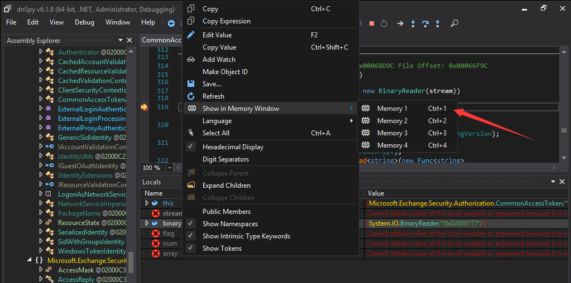This screenshot has height=283, width=571.
Task: Click the Step Into toolbar icon
Action: click(x=413, y=23)
